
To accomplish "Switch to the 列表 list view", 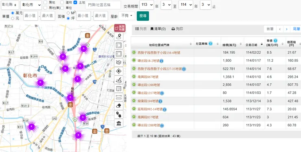I will pos(141,29).
